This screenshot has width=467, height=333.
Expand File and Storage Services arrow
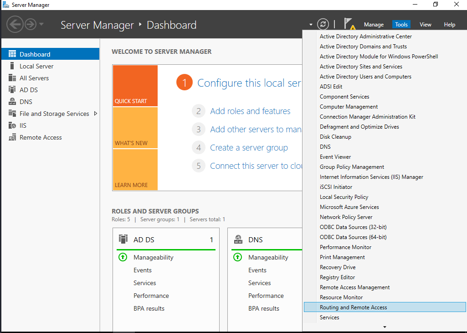tap(96, 114)
